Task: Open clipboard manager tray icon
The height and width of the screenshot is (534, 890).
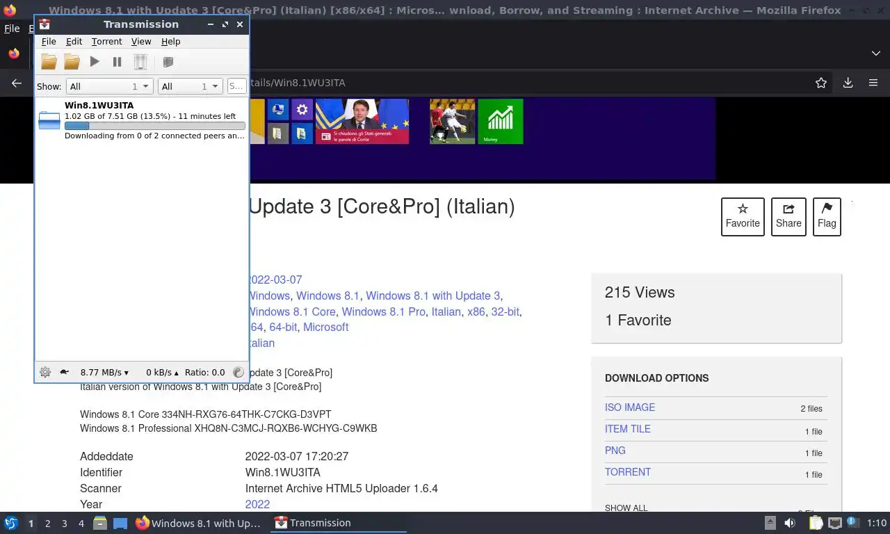Action: [x=816, y=523]
